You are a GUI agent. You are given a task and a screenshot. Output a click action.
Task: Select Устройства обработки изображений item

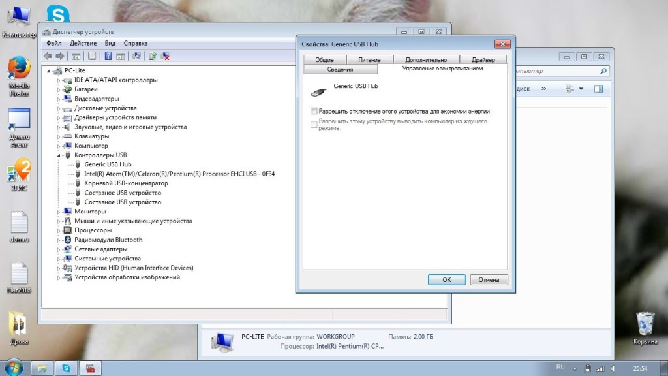(127, 277)
